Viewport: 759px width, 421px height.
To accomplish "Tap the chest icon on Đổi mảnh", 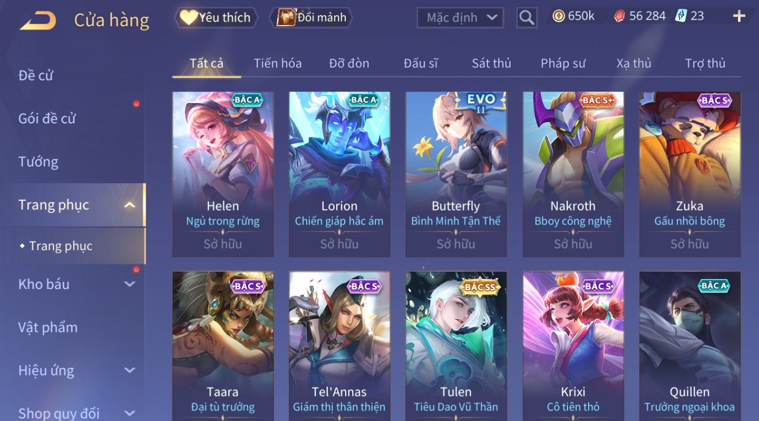I will tap(286, 18).
